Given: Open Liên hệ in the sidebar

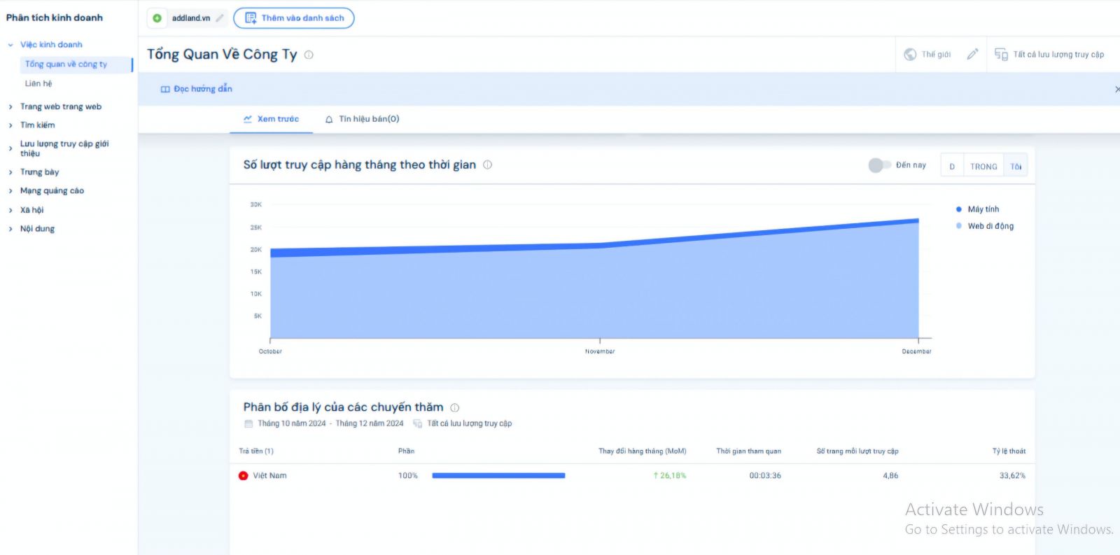Looking at the screenshot, I should click(38, 83).
